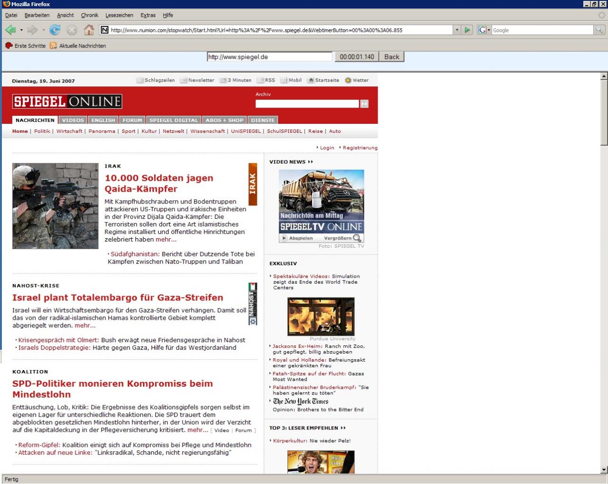Open the Wirtschaft section link
Screen dimensions: 608x484
(x=69, y=131)
